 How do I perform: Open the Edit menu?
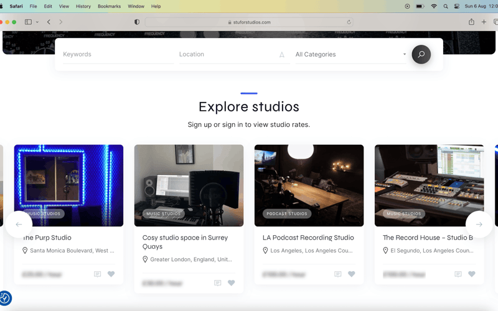pos(48,6)
